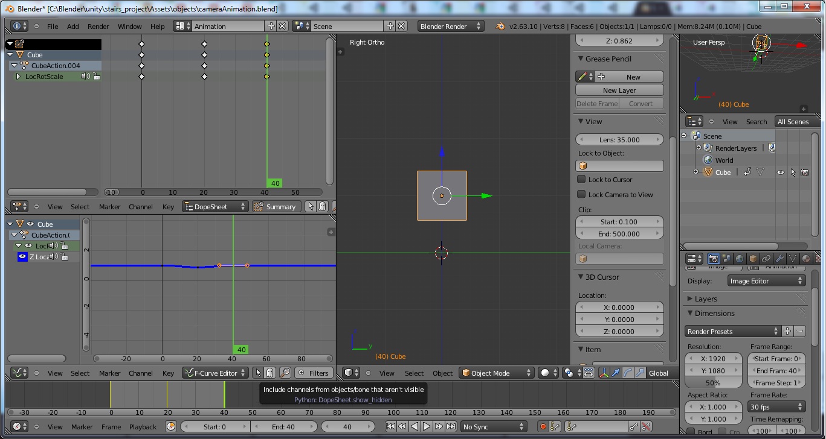Open the World properties tab icon
This screenshot has width=826, height=439.
tap(740, 259)
